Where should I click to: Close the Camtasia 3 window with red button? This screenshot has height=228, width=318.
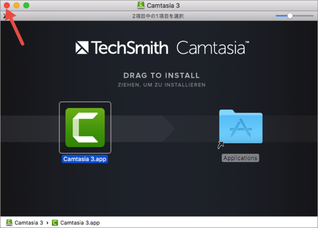click(x=7, y=5)
